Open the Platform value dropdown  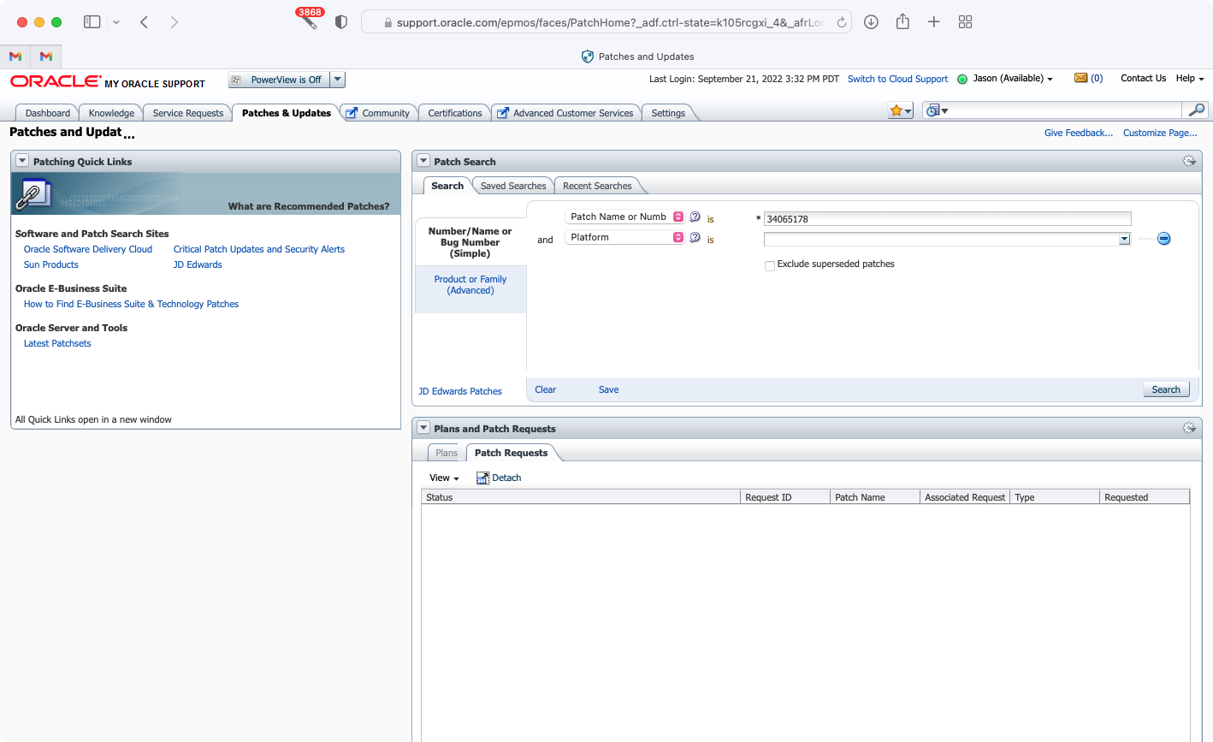[1124, 240]
